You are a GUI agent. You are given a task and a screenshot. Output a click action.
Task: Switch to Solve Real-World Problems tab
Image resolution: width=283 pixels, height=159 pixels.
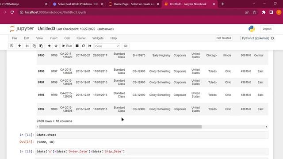pos(78,4)
